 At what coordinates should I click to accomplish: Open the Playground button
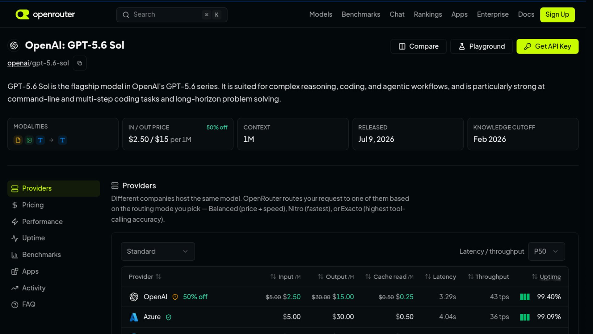click(482, 46)
